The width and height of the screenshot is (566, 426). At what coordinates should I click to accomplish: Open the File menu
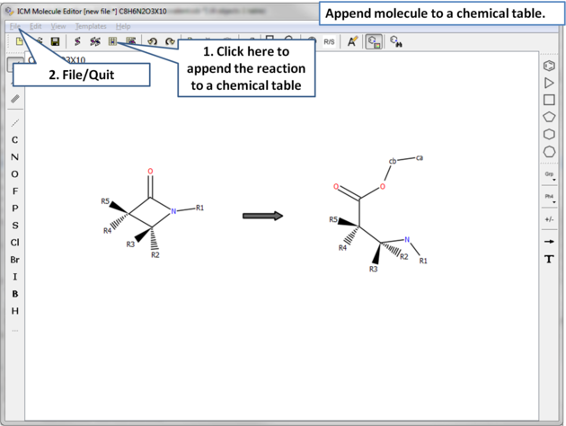pos(14,26)
